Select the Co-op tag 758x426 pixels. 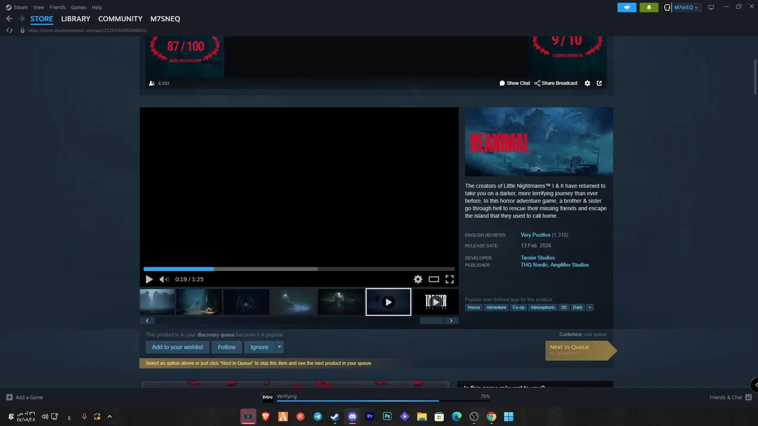point(518,308)
